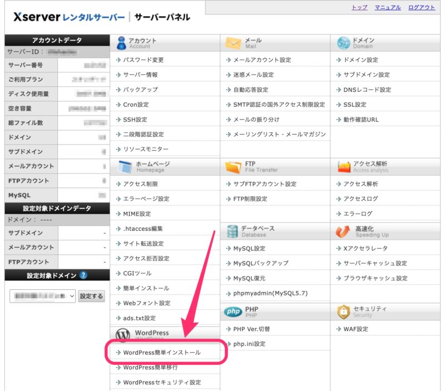Open SSL設定
Viewport: 445px width, 391px height.
coord(355,105)
